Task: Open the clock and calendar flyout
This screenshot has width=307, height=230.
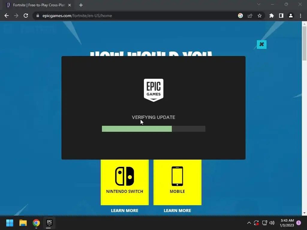Action: click(287, 223)
